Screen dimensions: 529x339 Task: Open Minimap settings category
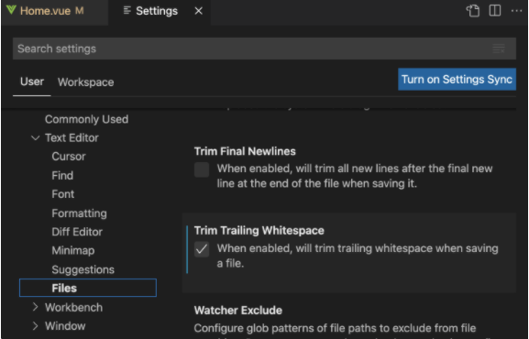coord(73,251)
